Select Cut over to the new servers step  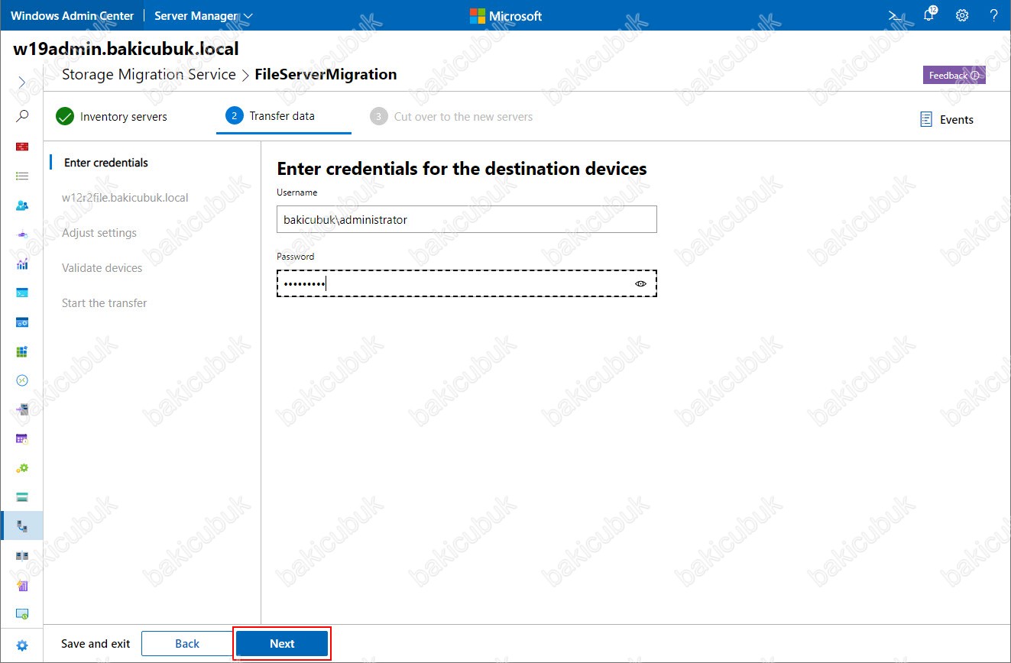(x=452, y=117)
